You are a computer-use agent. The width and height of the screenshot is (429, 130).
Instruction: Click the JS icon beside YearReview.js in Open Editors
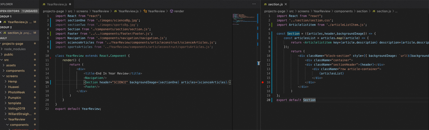coord(5,22)
